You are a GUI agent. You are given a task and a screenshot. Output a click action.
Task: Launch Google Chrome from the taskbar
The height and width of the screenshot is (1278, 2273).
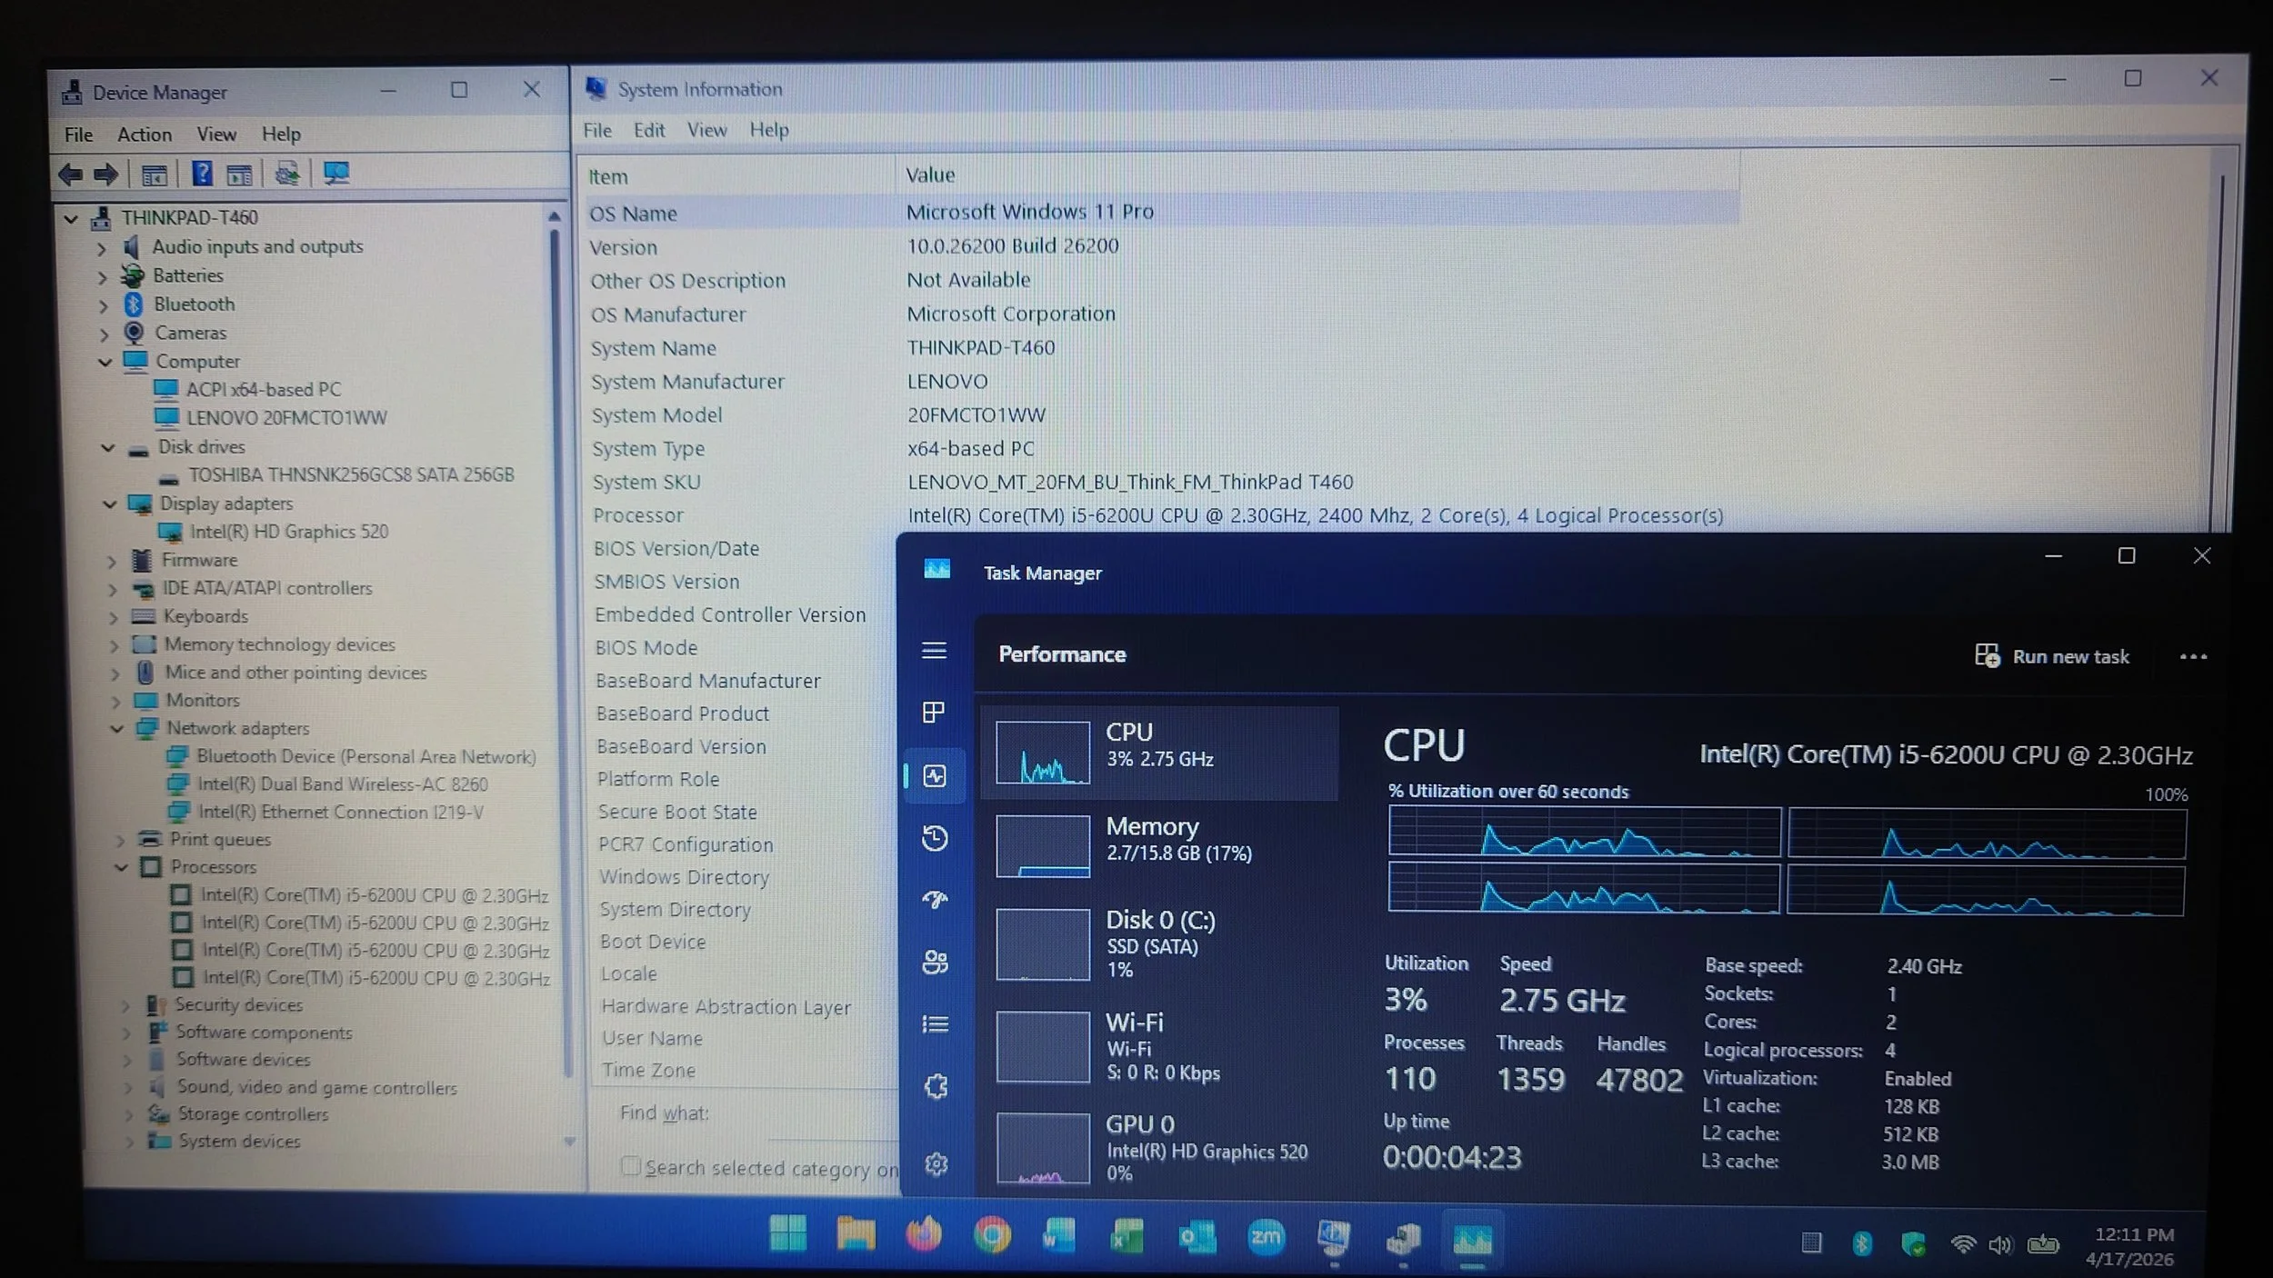[x=992, y=1236]
